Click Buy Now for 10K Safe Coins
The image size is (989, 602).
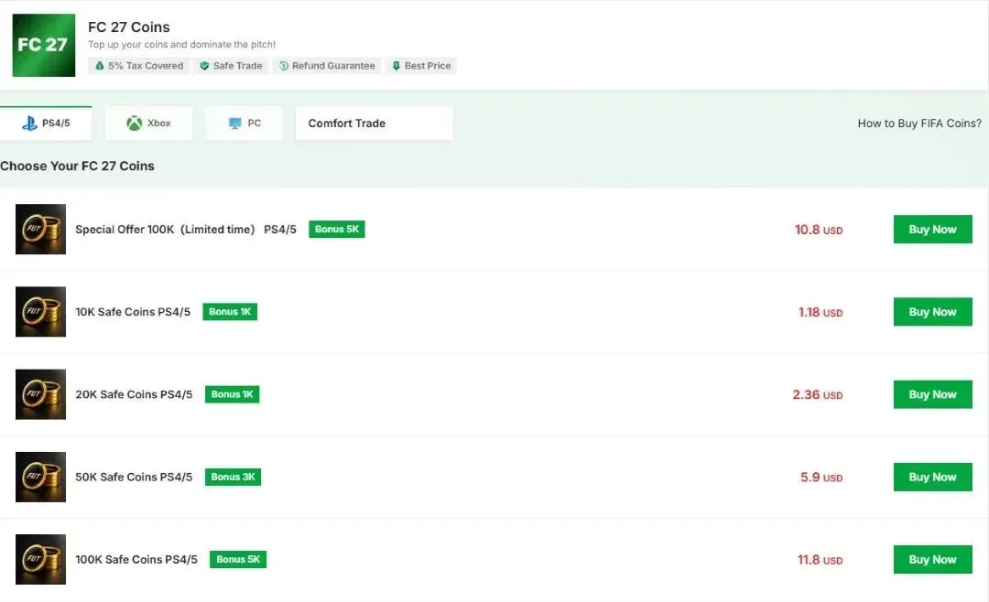pos(933,311)
